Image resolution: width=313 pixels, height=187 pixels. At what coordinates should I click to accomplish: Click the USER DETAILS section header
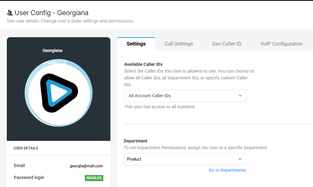26,148
